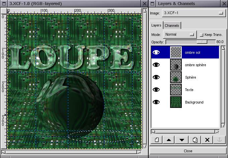
Task: Delete the layer with the X icon
Action: [x=207, y=140]
